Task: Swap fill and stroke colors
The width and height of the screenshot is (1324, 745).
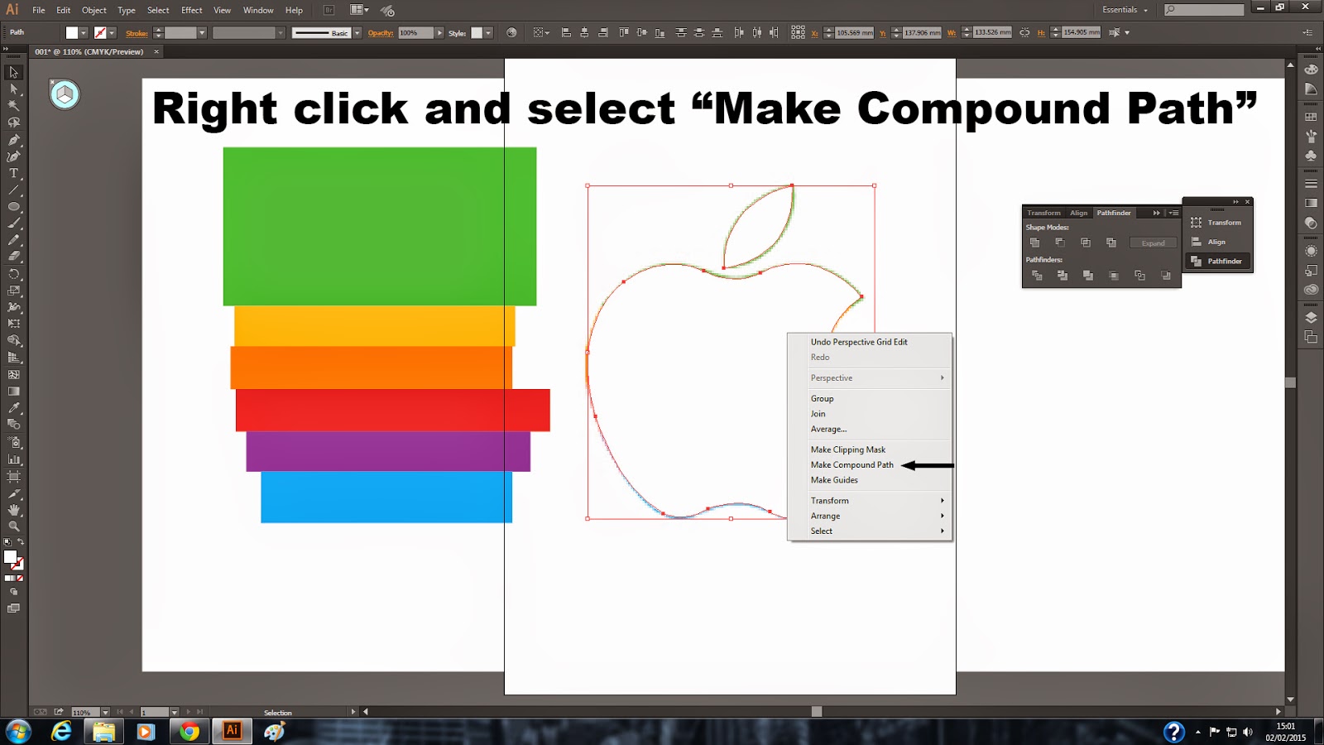Action: [x=21, y=542]
